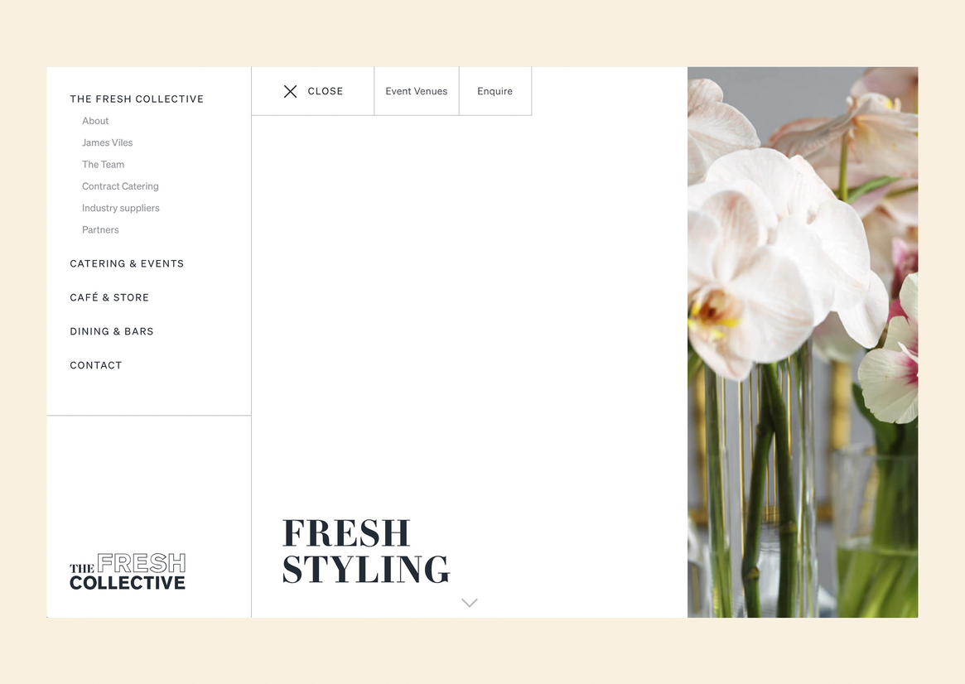
Task: Click the down chevron below Fresh Styling
Action: click(470, 603)
